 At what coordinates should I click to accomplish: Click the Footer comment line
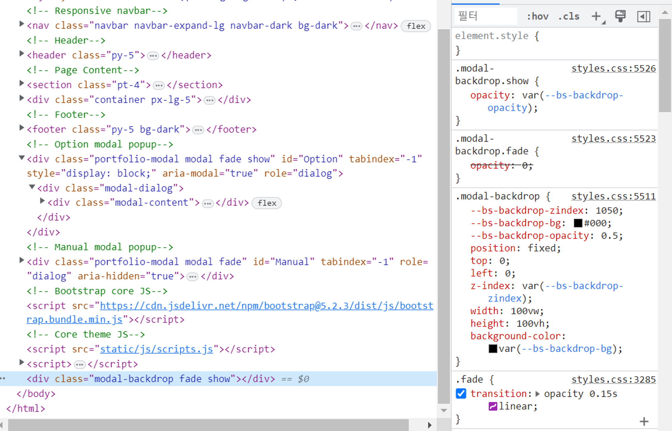(x=66, y=115)
